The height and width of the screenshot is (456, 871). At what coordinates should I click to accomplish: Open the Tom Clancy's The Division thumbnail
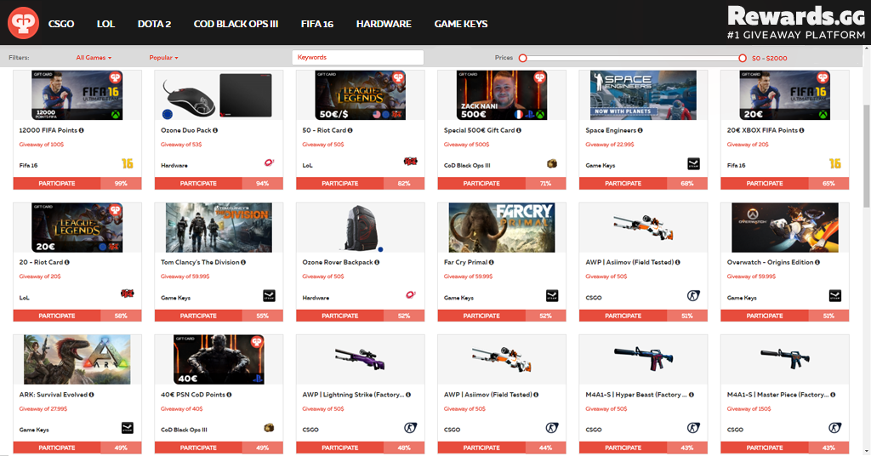pyautogui.click(x=219, y=227)
